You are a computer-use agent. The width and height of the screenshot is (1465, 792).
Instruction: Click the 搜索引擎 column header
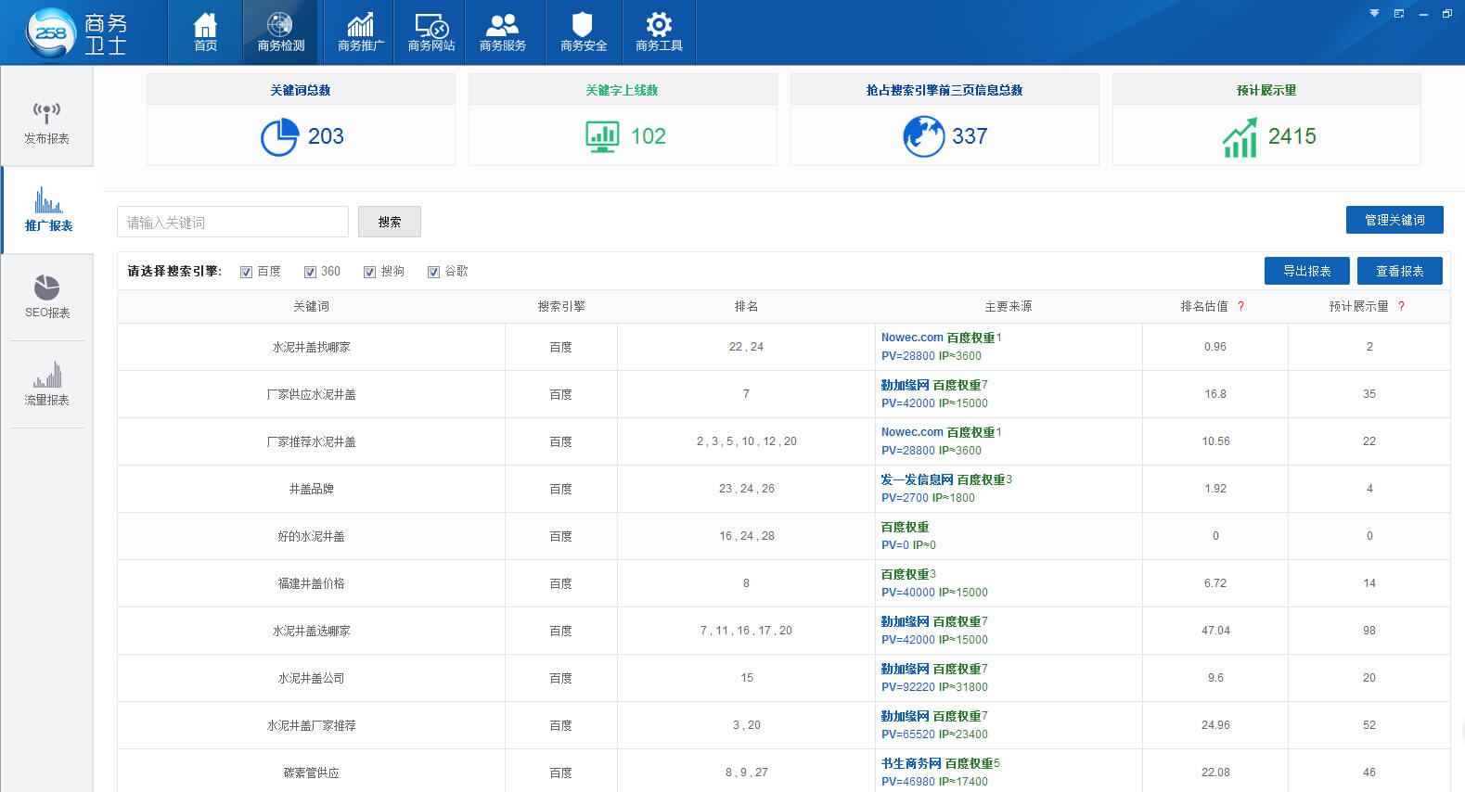click(x=561, y=307)
